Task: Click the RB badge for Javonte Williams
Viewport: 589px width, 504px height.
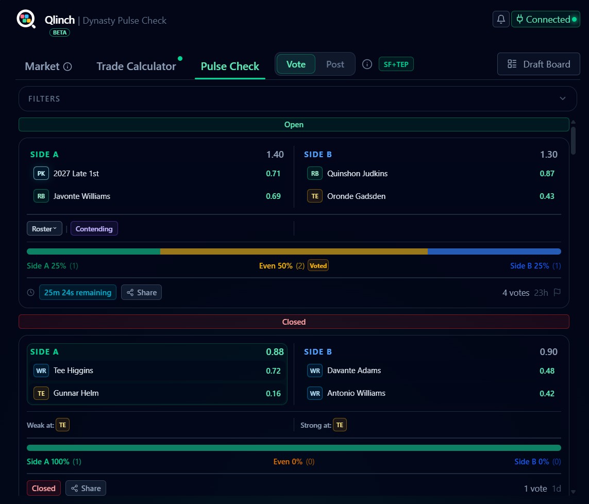Action: 41,196
